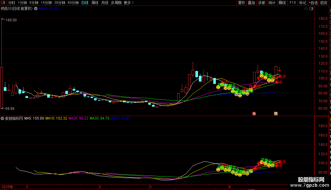
Task: Click the 涨 marker below the candlesticks
Action: pyautogui.click(x=254, y=113)
